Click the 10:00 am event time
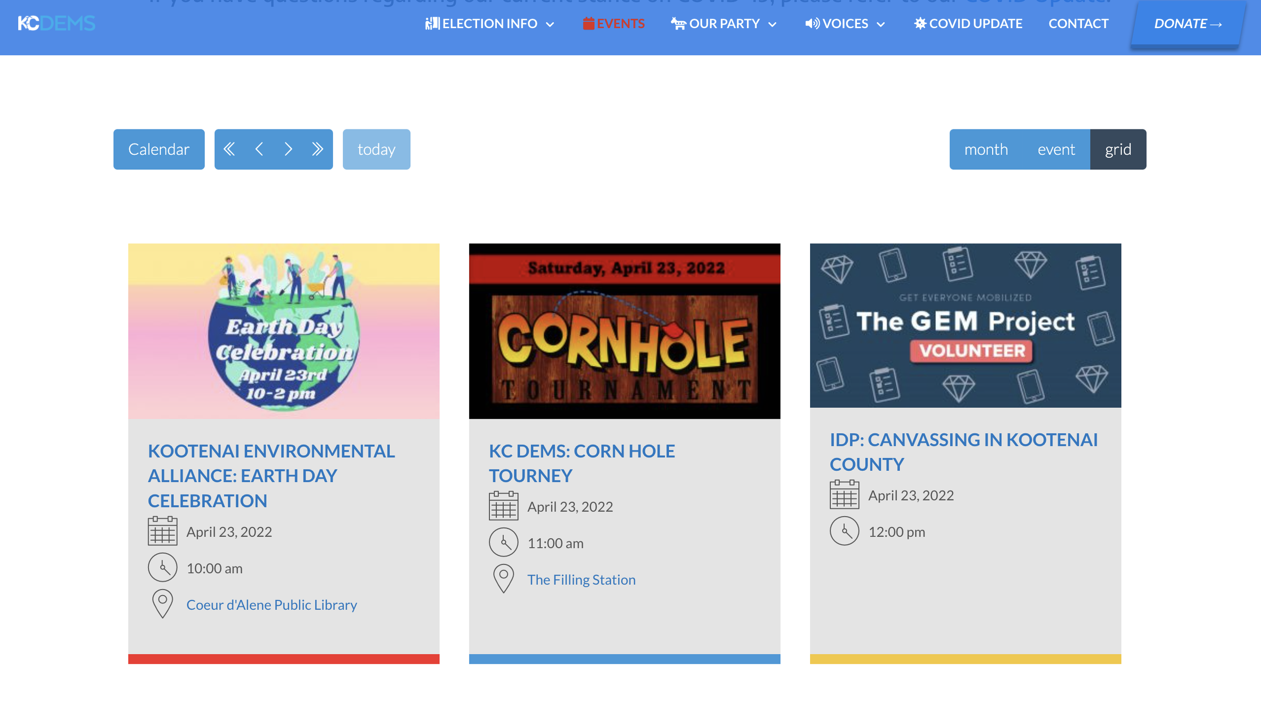Image resolution: width=1261 pixels, height=701 pixels. [214, 568]
